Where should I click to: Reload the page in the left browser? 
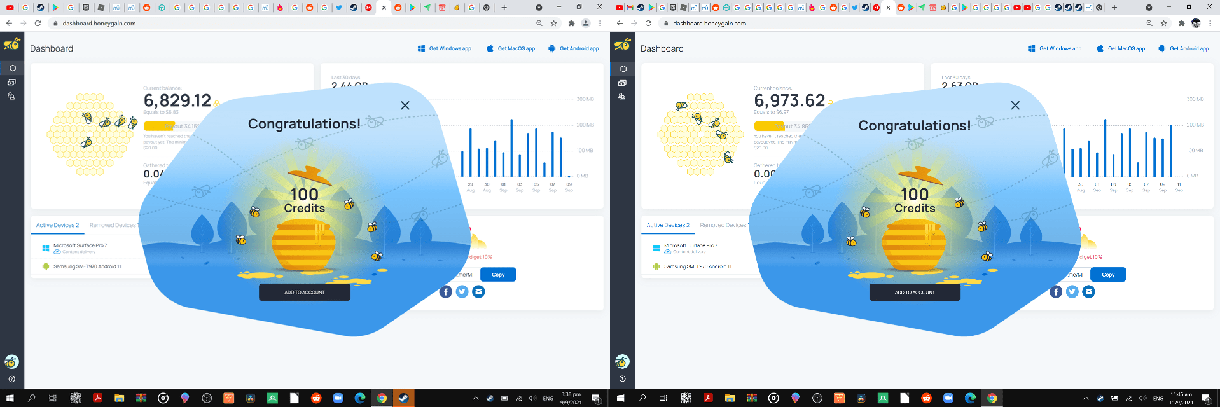tap(38, 23)
